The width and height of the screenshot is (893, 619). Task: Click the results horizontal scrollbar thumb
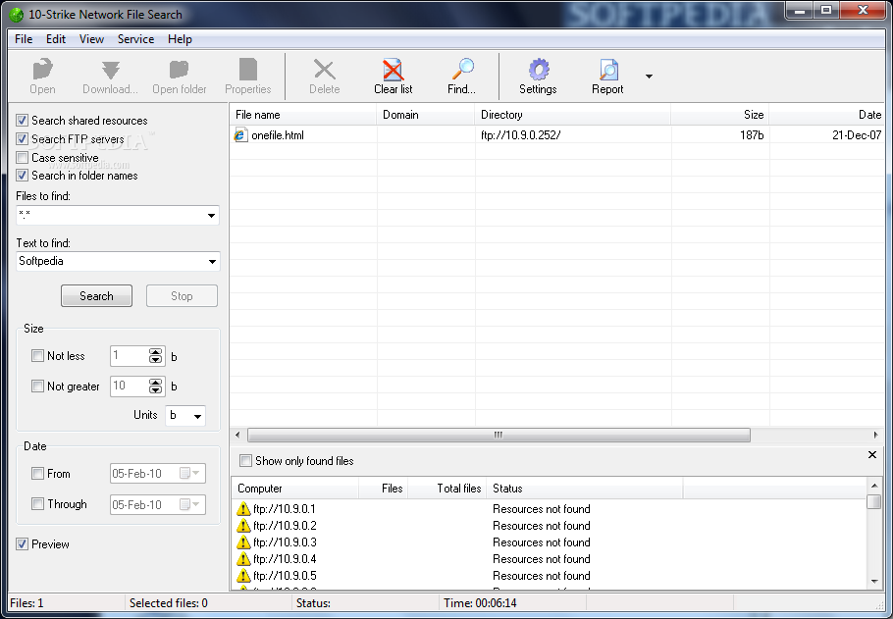point(499,435)
